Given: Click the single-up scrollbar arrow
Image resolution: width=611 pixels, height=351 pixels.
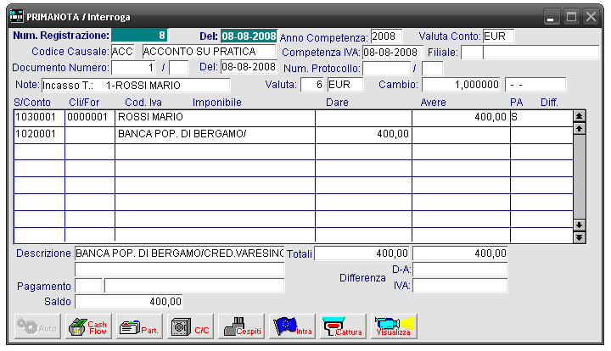Looking at the screenshot, I should tap(580, 128).
